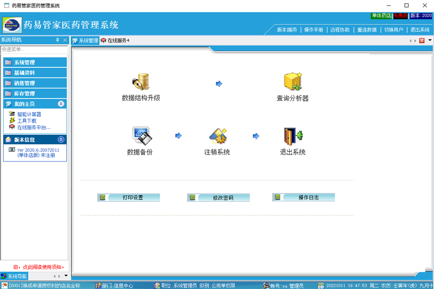Open 智能计算器 in sidebar
Image resolution: width=434 pixels, height=289 pixels.
(29, 114)
